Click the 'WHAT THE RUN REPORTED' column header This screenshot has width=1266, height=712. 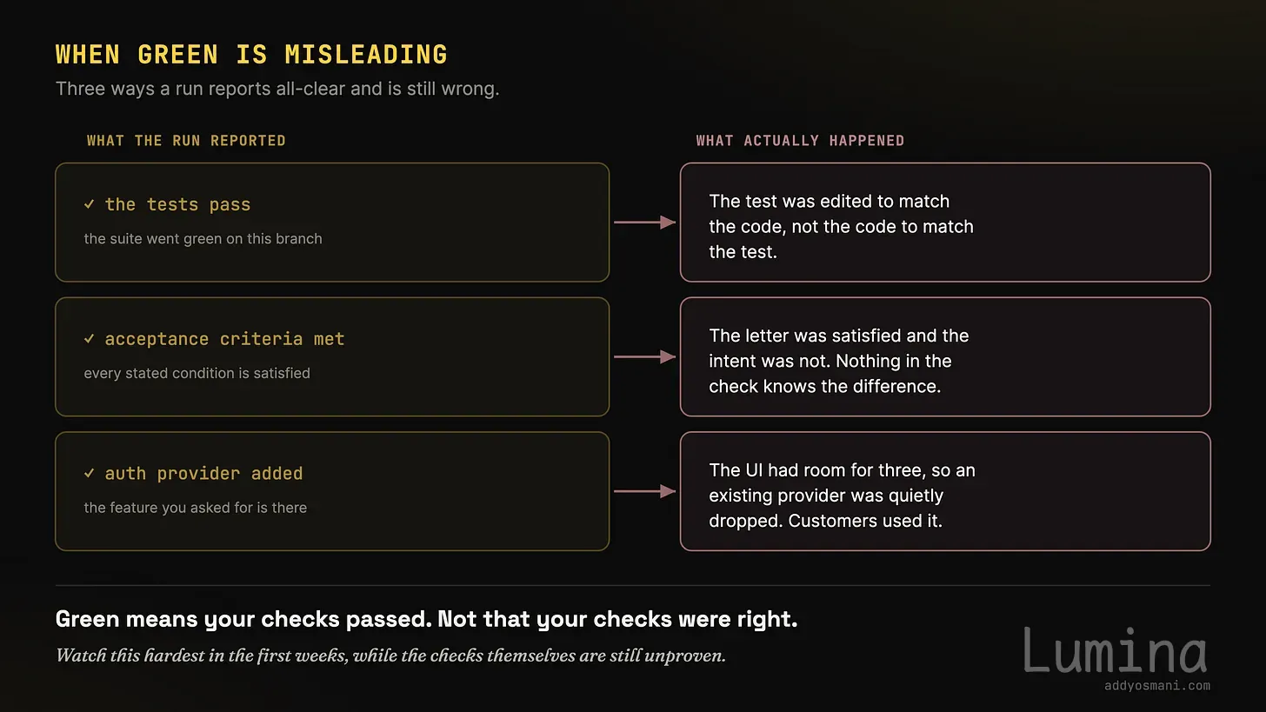[186, 141]
